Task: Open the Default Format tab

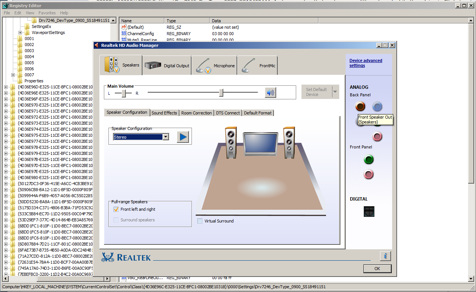Action: click(x=258, y=113)
